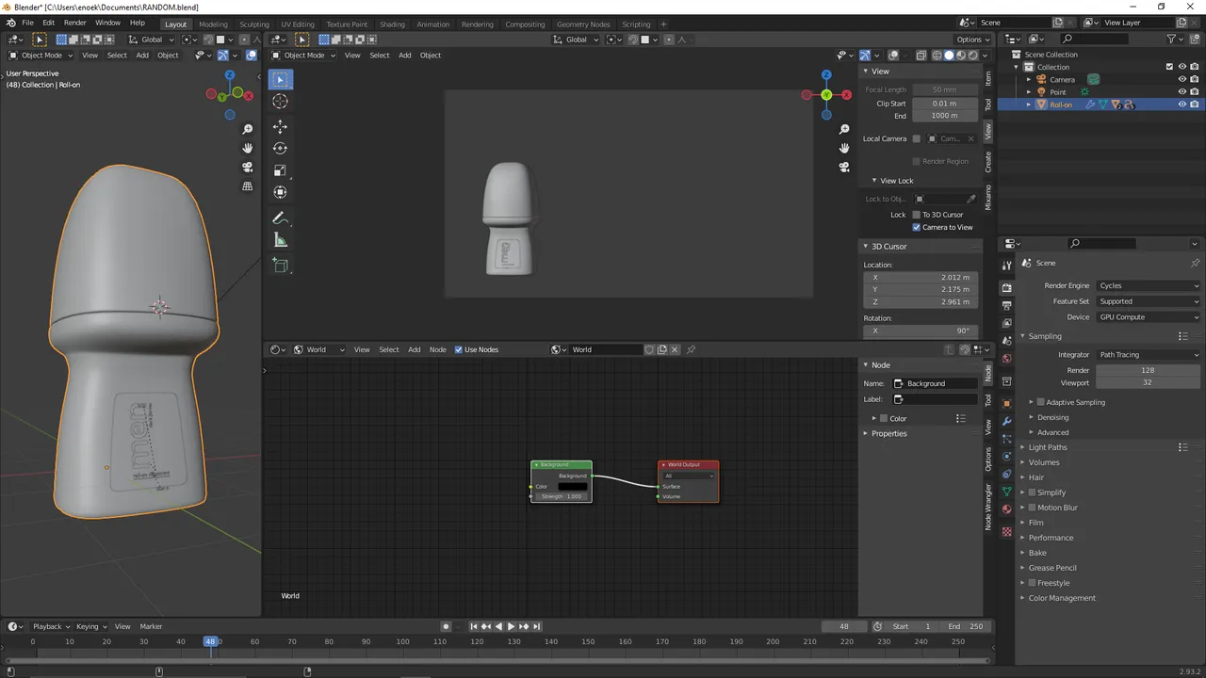Hide Roll-on object via eye icon

(x=1182, y=105)
